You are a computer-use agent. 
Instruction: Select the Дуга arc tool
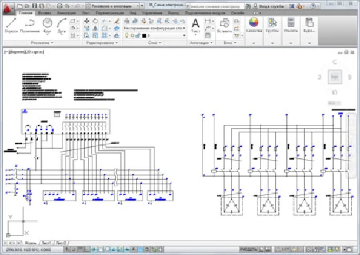61,26
